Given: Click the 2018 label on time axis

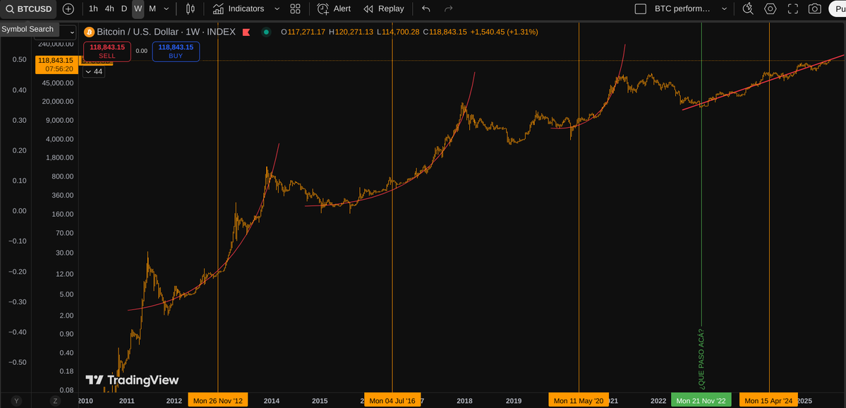Looking at the screenshot, I should pos(464,401).
